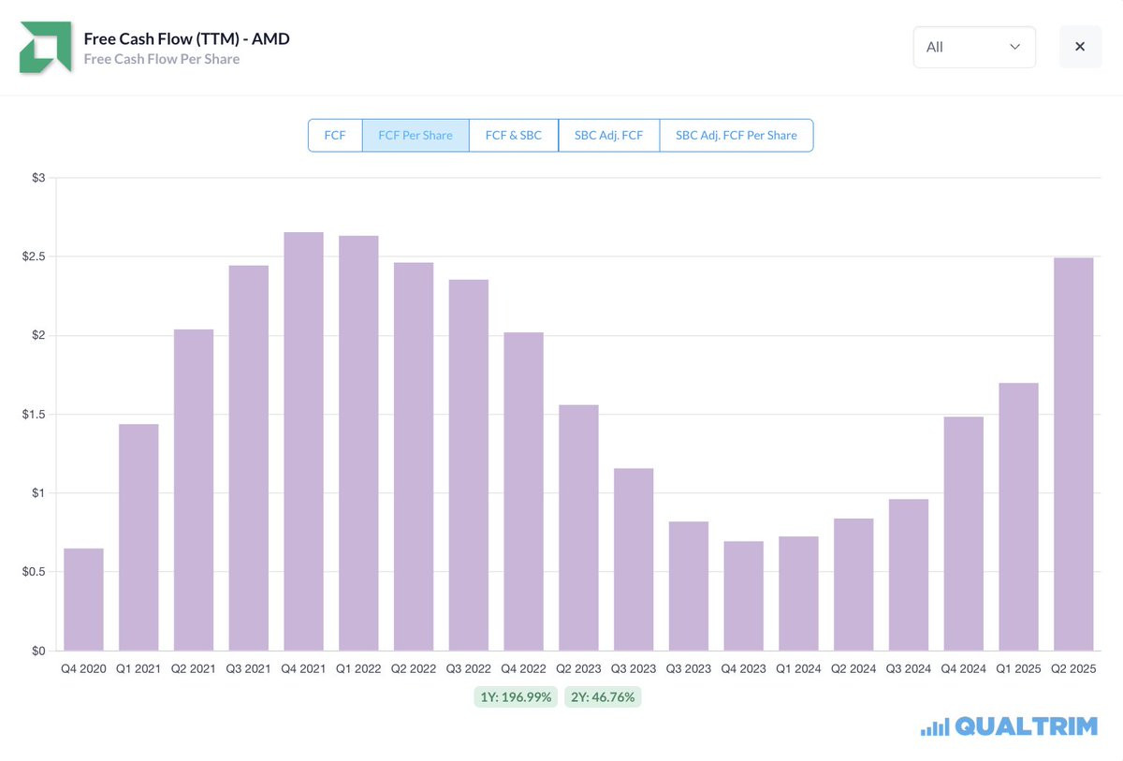Screen dimensions: 1123x761
Task: Open the SBC Adj. FCF tab
Action: click(608, 135)
